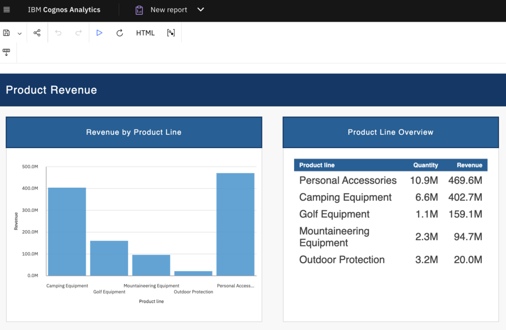Open the hamburger navigation menu
Viewport: 506px width, 330px height.
[7, 10]
